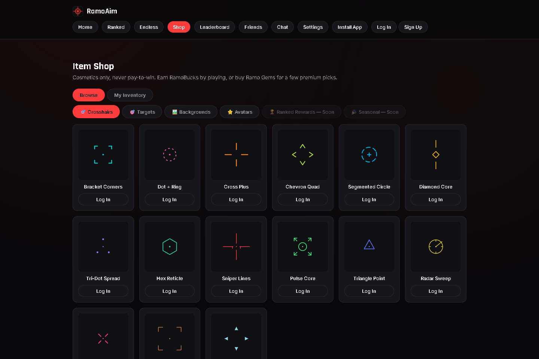539x359 pixels.
Task: Click Log In under Chevron Quad
Action: 303,199
